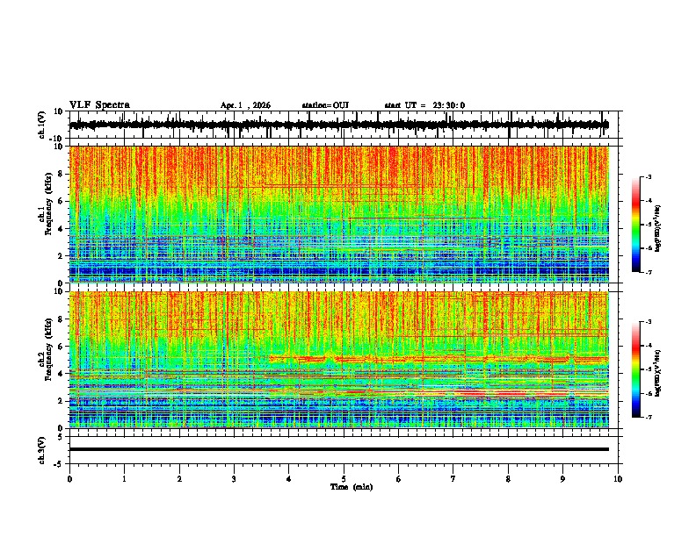Click time axis tick label '8'

pos(508,479)
